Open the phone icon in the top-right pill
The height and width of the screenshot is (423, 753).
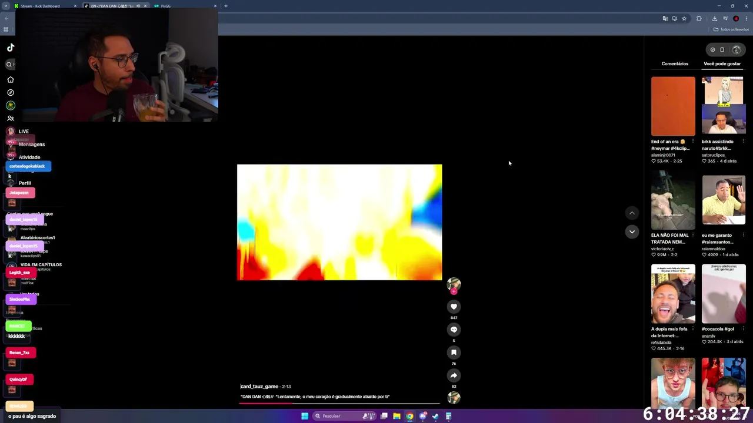click(722, 49)
